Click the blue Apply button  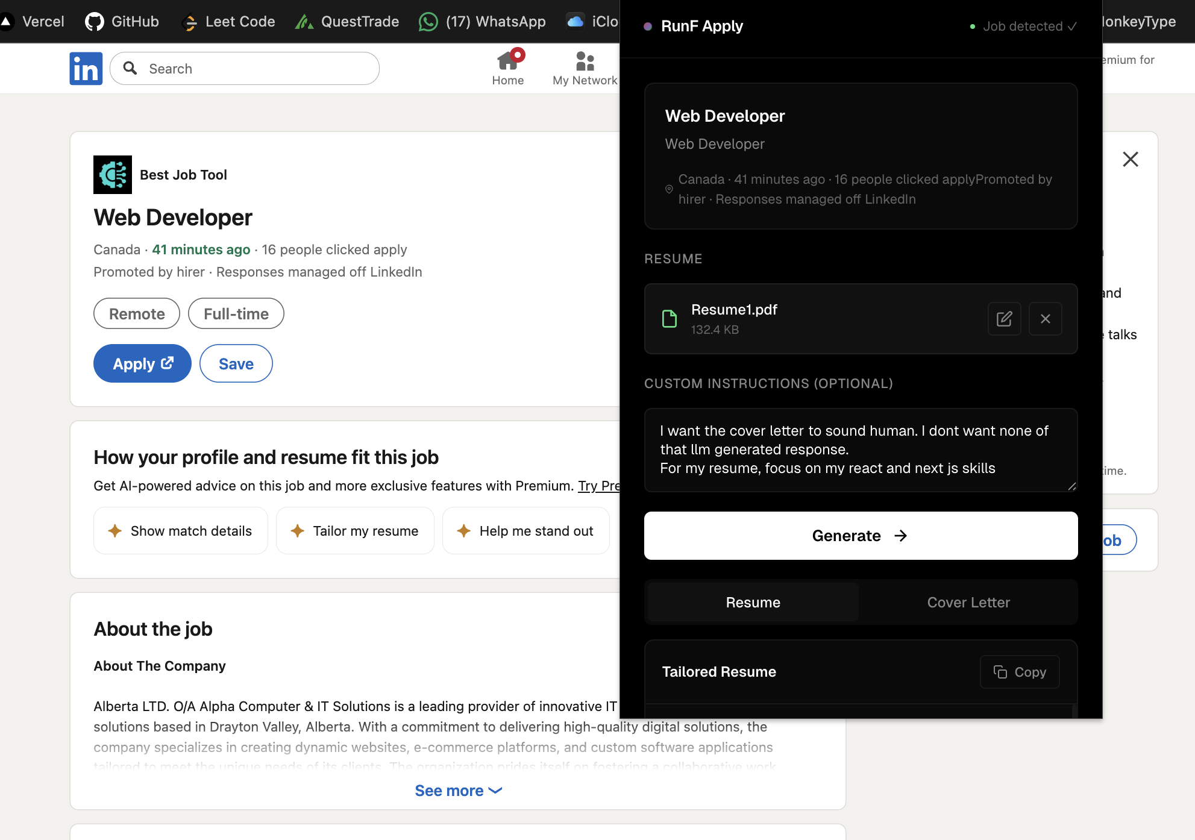(x=142, y=363)
